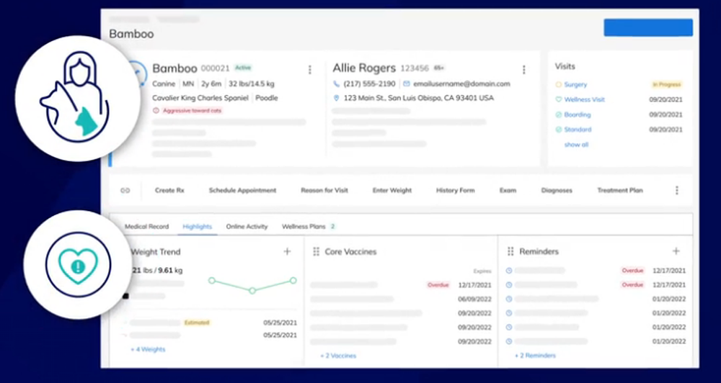The height and width of the screenshot is (383, 721).
Task: Open the Standard visit link
Action: (x=578, y=130)
